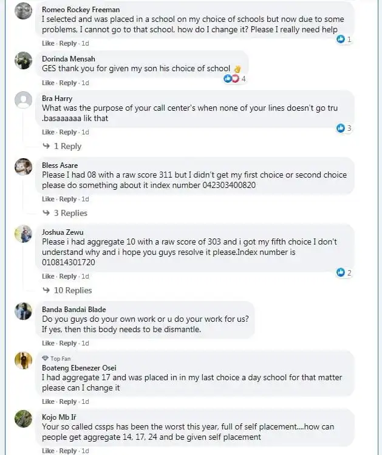Click the 1d timestamp on Kojo's comment
Screen dimensions: 382x455
point(85,451)
